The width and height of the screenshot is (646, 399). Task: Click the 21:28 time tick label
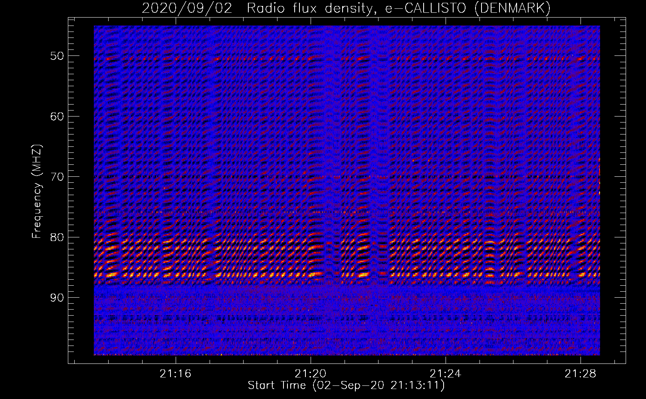coord(581,373)
